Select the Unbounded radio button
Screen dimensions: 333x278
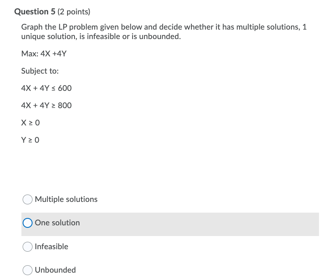point(28,270)
